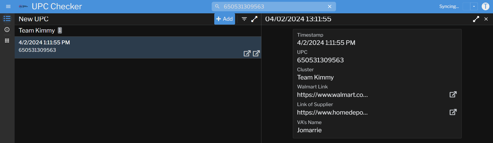Click the left open-link icon in record row

pos(247,53)
